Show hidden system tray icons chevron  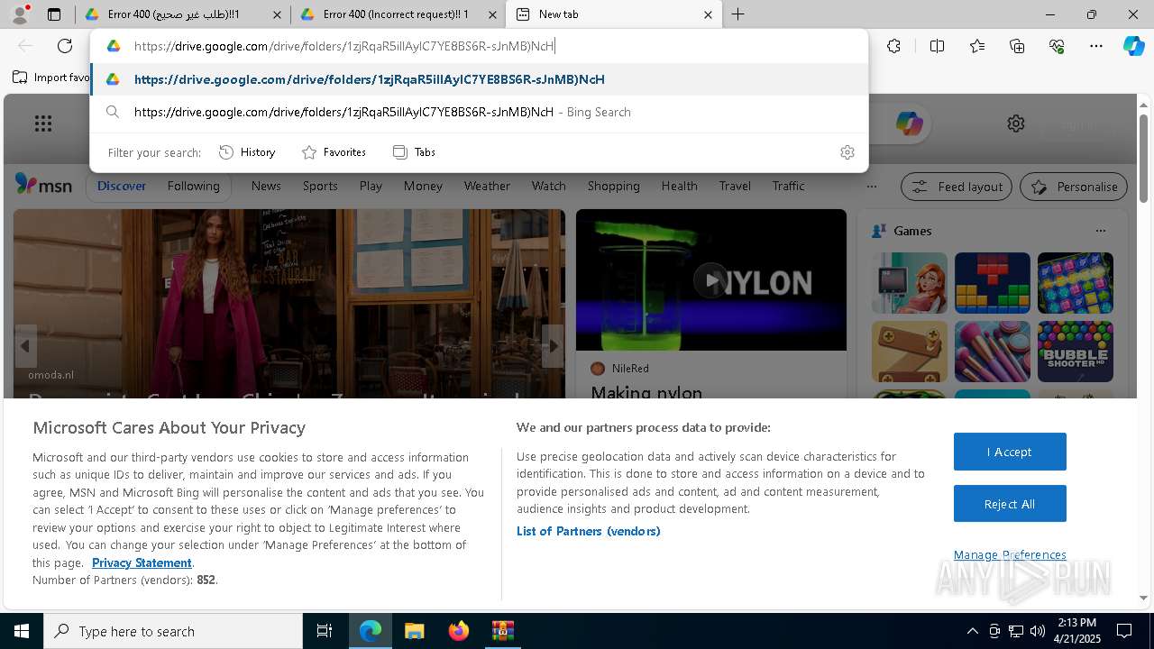click(x=972, y=631)
